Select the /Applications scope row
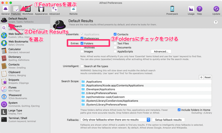 pyautogui.click(x=146, y=82)
